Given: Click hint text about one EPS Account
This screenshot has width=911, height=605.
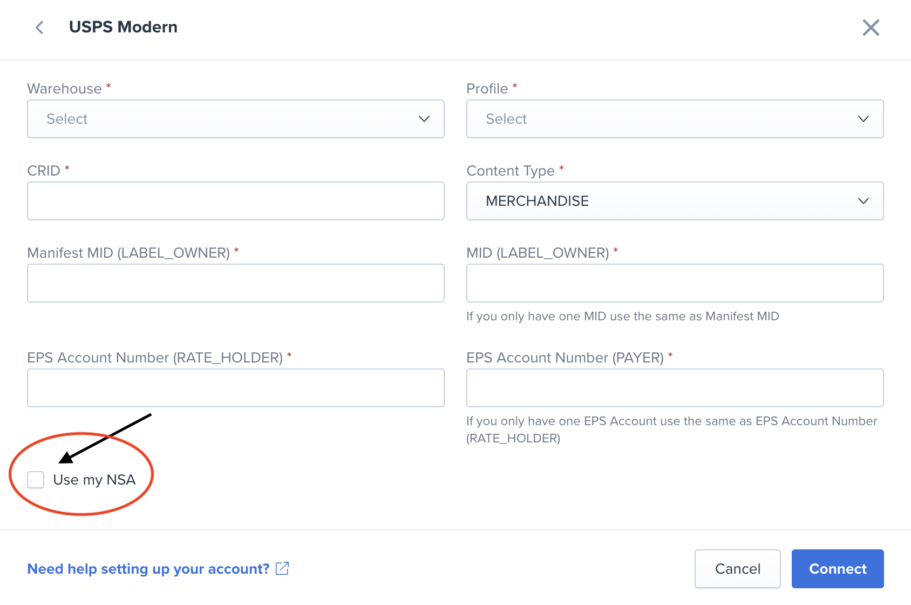Looking at the screenshot, I should 672,429.
